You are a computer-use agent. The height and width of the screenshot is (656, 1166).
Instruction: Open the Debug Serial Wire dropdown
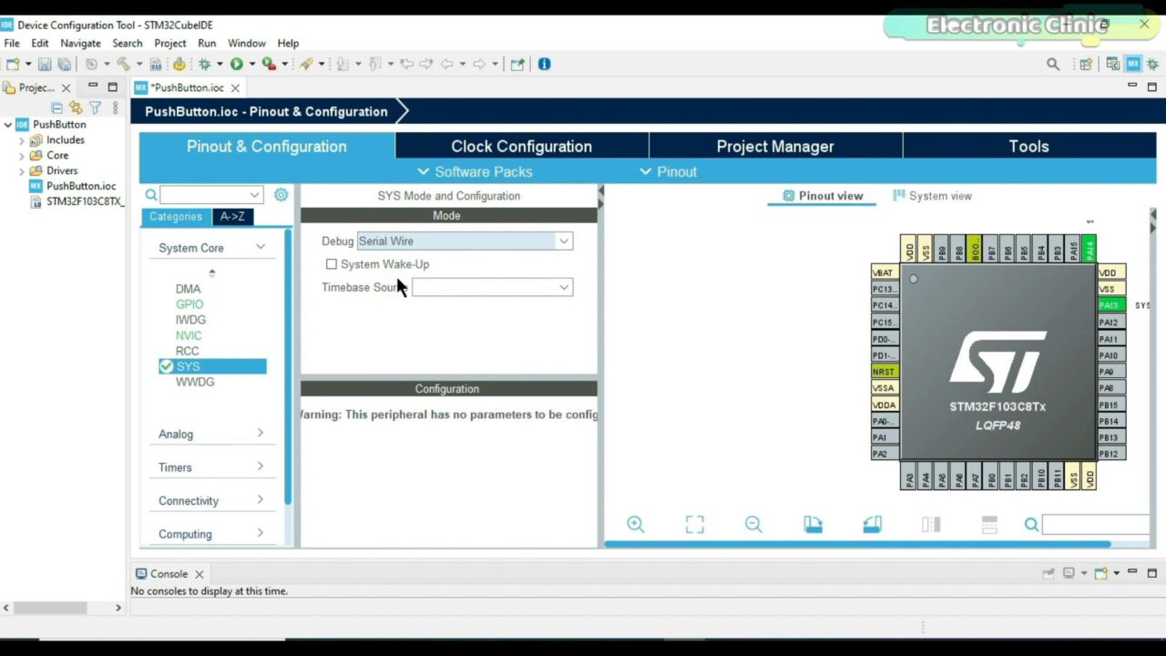coord(564,241)
